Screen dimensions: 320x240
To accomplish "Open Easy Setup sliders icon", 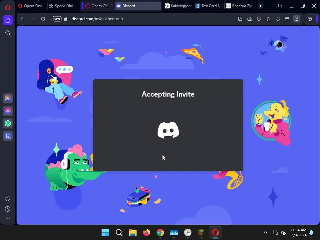I will 287,19.
